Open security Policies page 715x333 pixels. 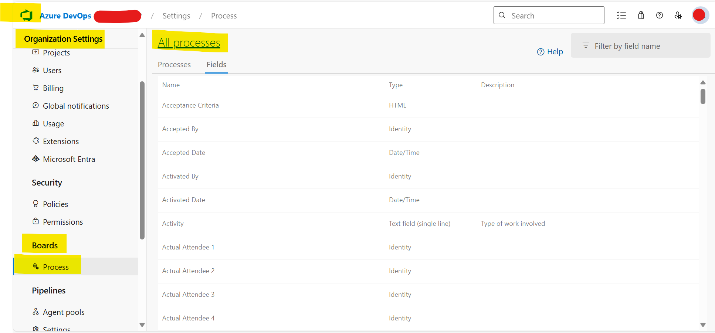[x=55, y=204]
